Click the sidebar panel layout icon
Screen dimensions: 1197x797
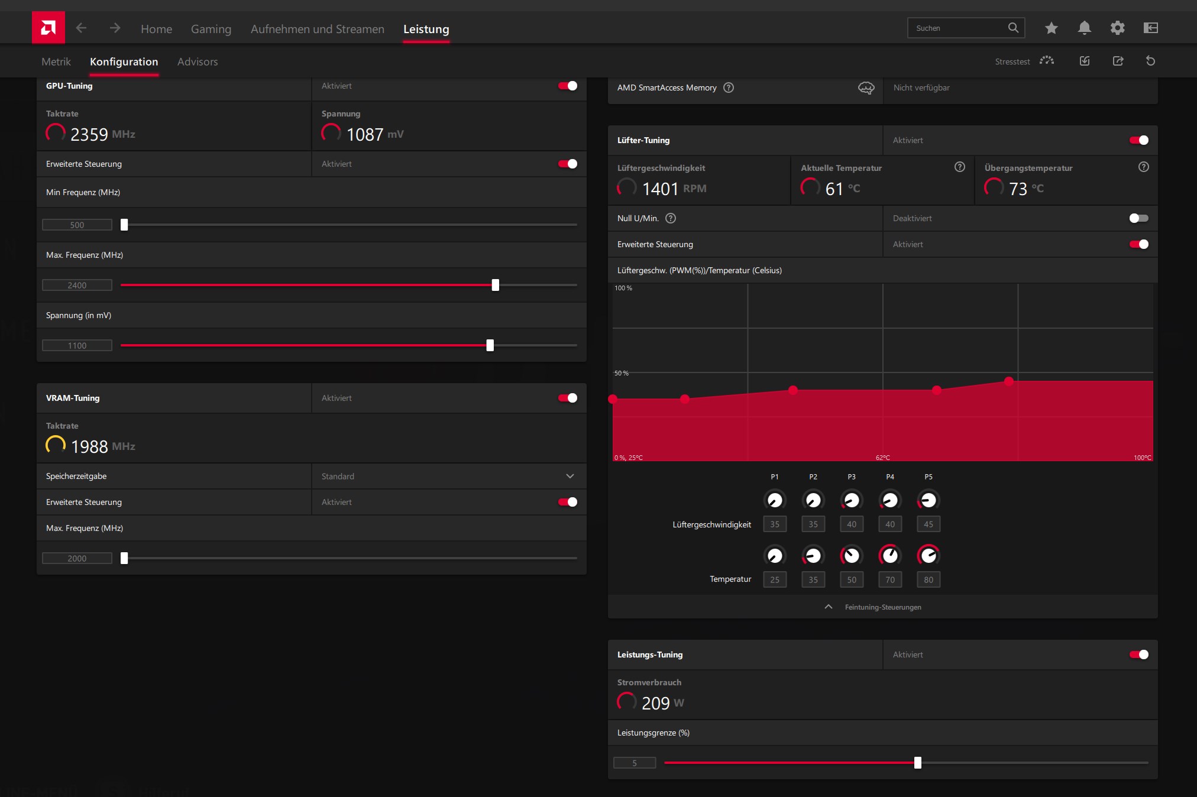[1150, 28]
